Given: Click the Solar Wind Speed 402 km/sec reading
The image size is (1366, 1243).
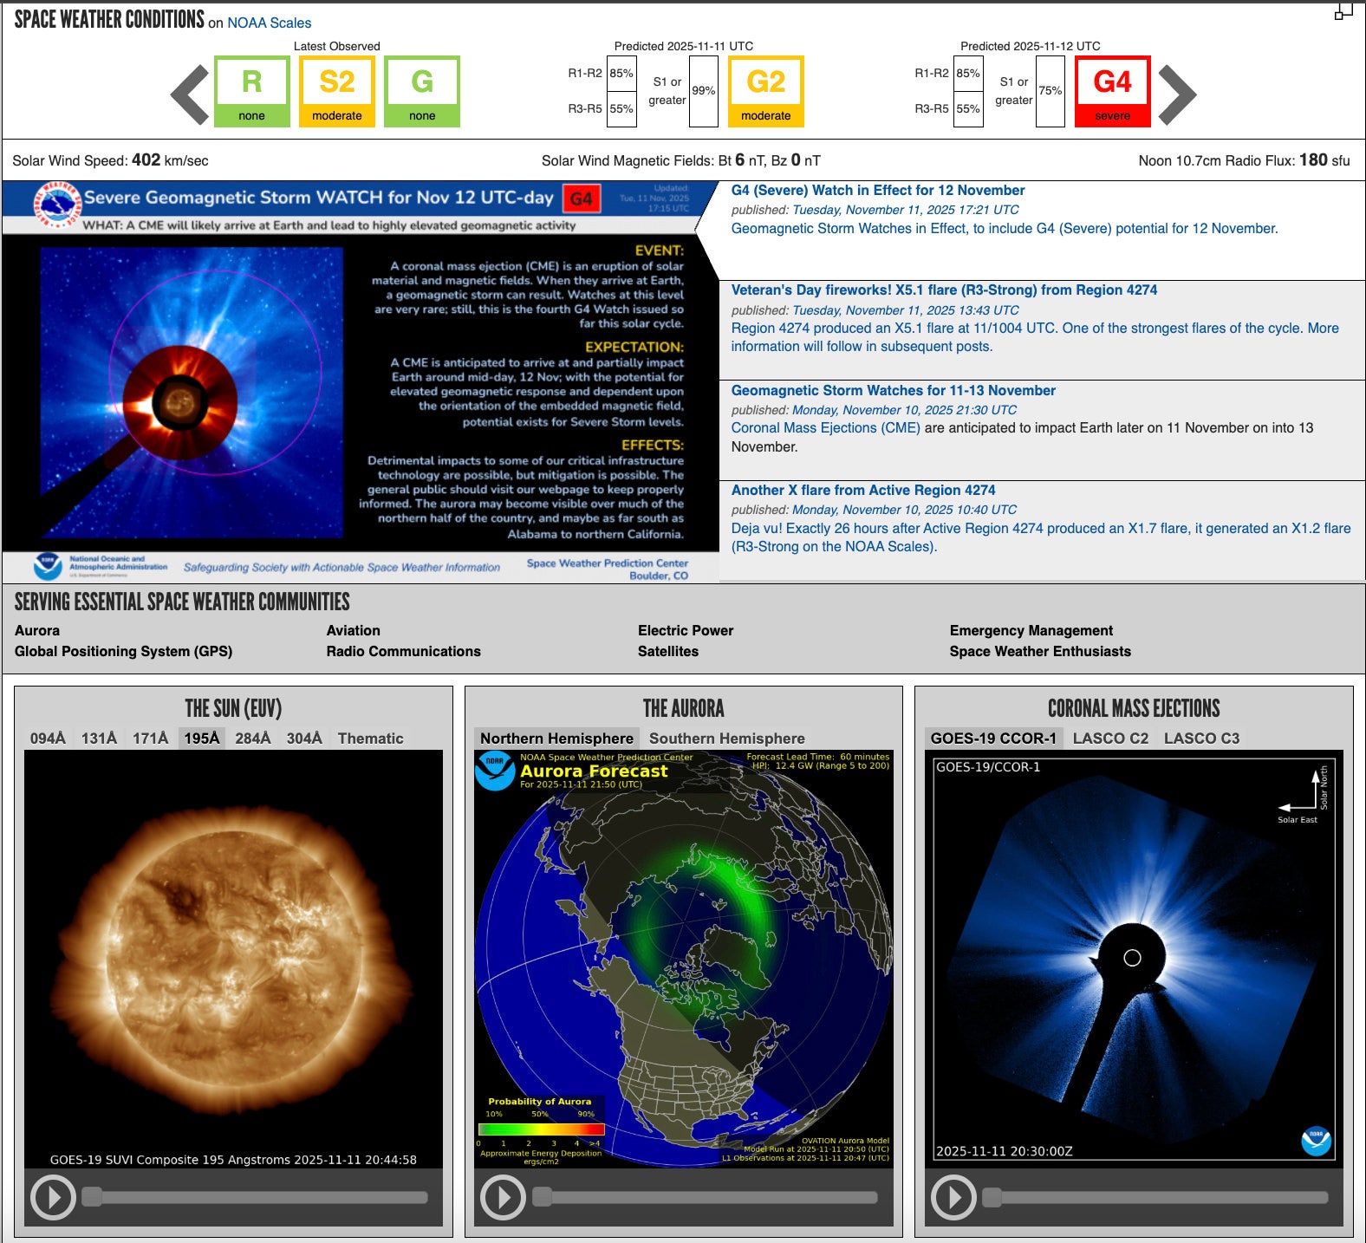Looking at the screenshot, I should [x=110, y=160].
